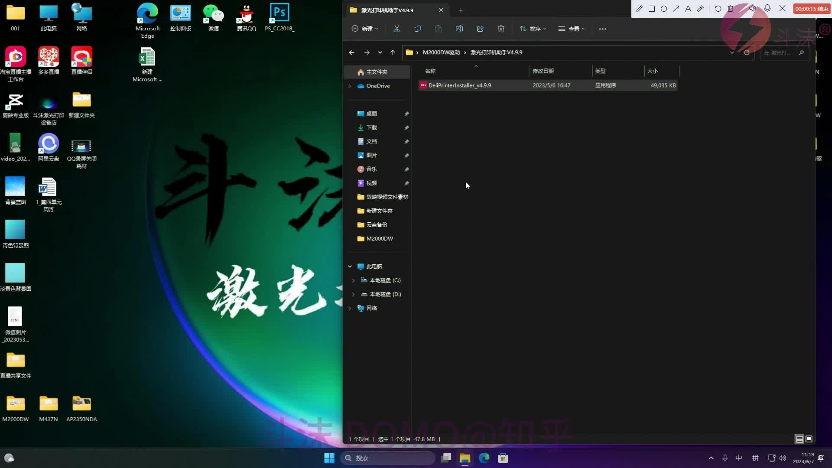Open the recent locations chevron
The image size is (832, 468).
pyautogui.click(x=380, y=52)
